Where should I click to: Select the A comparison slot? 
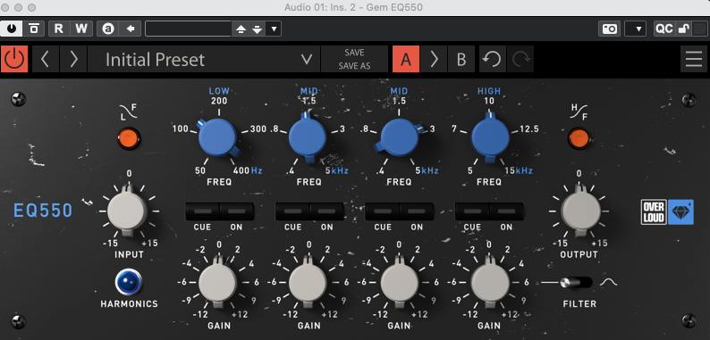point(406,59)
